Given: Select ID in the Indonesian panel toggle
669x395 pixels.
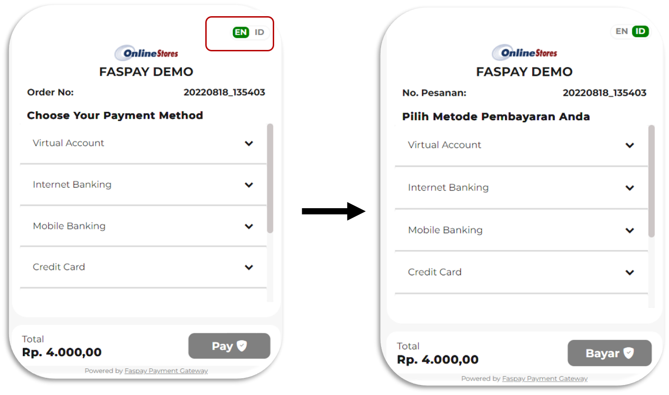Looking at the screenshot, I should [640, 31].
